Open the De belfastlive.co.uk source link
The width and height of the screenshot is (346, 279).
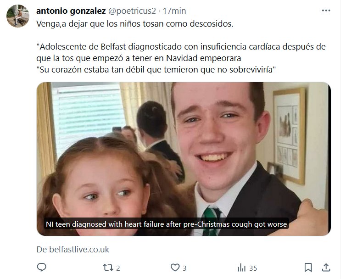pos(73,250)
